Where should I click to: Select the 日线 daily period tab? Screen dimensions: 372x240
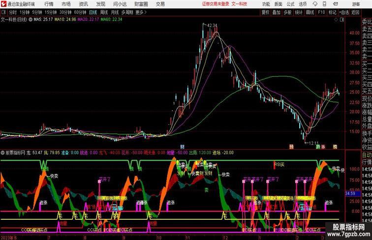pyautogui.click(x=93, y=12)
